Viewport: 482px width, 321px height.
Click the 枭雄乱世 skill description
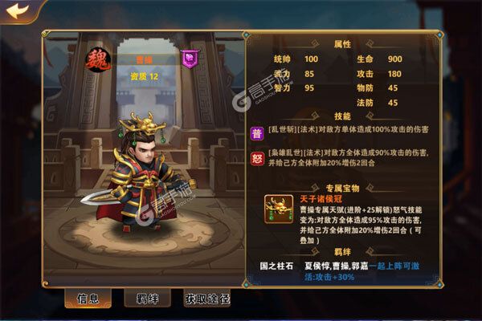[x=349, y=157]
